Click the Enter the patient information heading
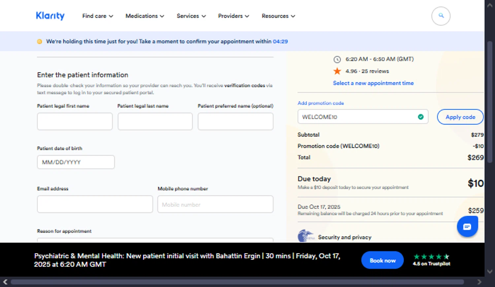 coord(82,75)
